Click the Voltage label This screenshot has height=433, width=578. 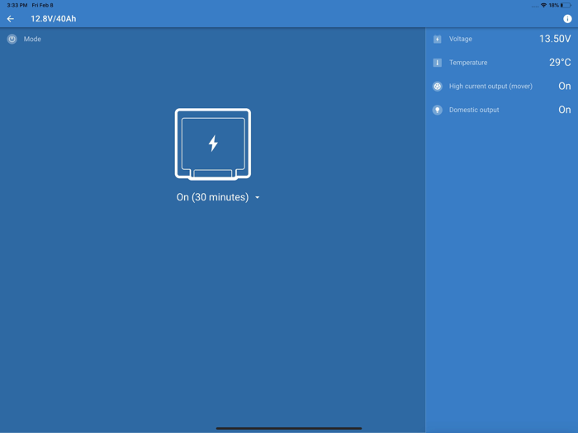[x=461, y=39]
